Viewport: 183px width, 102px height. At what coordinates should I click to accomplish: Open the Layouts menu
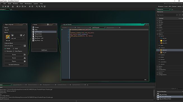(x=36, y=4)
